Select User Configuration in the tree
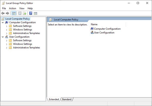Image resolution: width=152 pixels, height=106 pixels. pos(19,37)
